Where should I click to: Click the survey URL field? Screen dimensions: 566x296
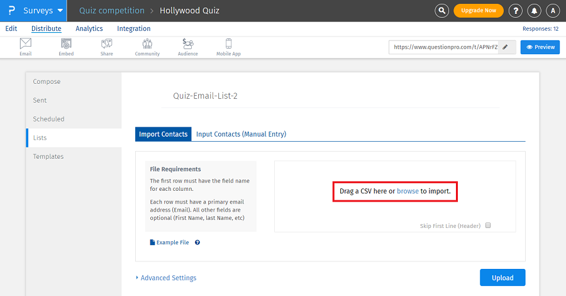pos(444,47)
